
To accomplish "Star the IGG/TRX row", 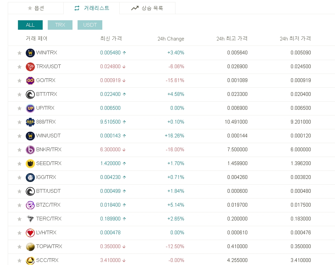I will [19, 177].
